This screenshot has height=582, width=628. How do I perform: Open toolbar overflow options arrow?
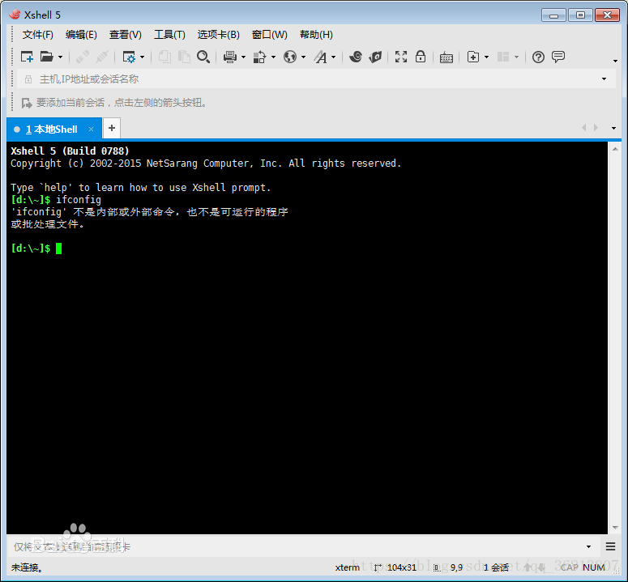coord(615,61)
